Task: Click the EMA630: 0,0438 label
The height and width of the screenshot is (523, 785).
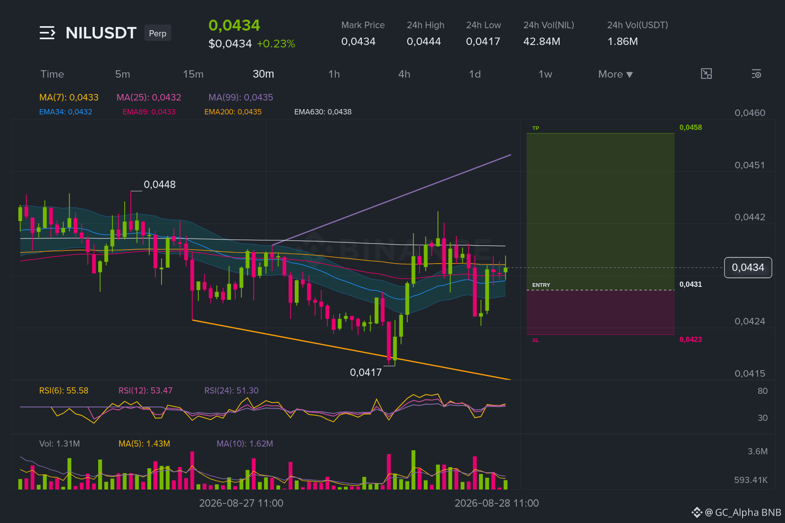Action: pos(323,112)
